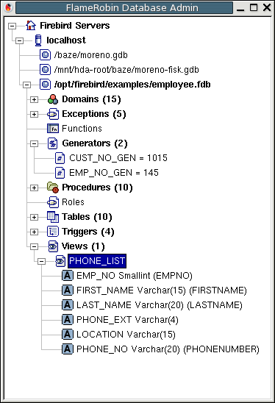The image size is (275, 403).
Task: Select the Procedures (10) label
Action: click(x=97, y=188)
